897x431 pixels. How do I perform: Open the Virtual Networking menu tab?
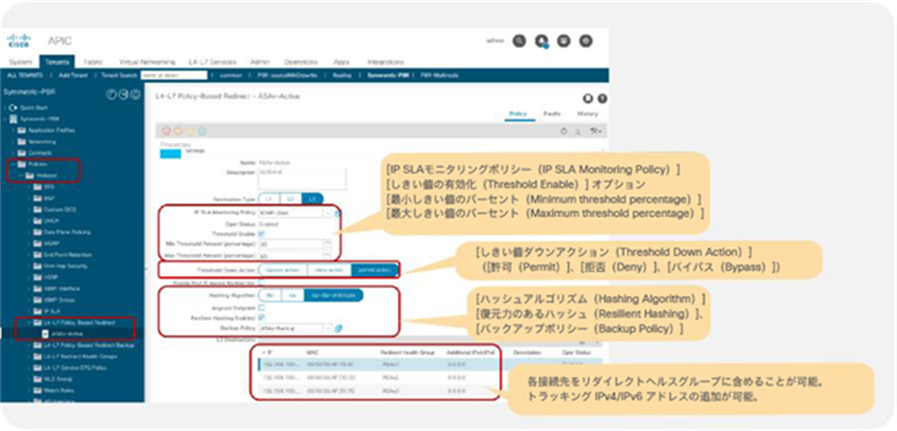tap(147, 62)
